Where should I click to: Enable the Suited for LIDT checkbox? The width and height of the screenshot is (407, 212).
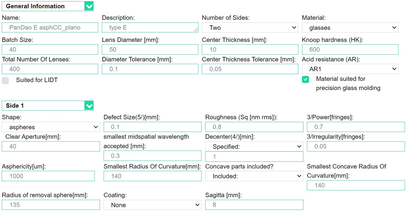(5, 80)
